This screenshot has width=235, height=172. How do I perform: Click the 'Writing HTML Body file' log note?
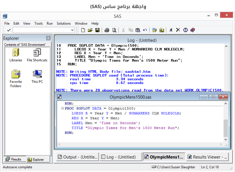(x=103, y=71)
